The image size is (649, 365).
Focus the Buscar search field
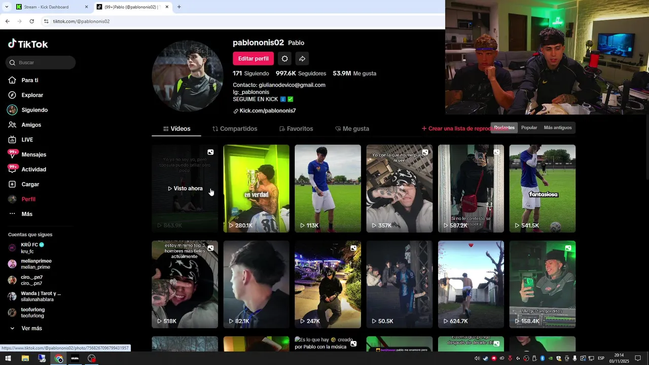(x=41, y=62)
